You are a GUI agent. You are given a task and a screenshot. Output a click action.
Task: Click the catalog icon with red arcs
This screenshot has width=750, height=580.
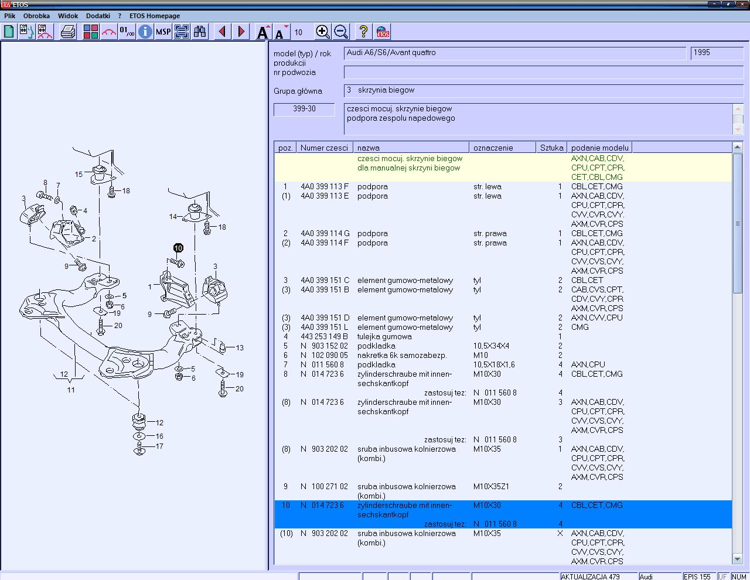(45, 32)
